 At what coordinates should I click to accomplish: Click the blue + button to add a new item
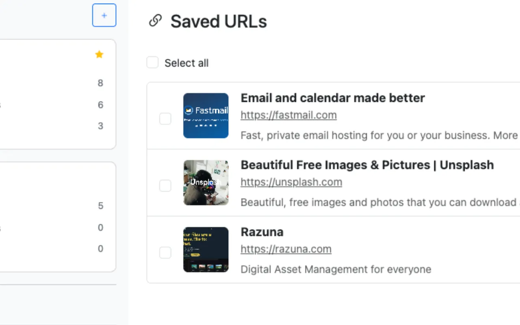tap(104, 15)
